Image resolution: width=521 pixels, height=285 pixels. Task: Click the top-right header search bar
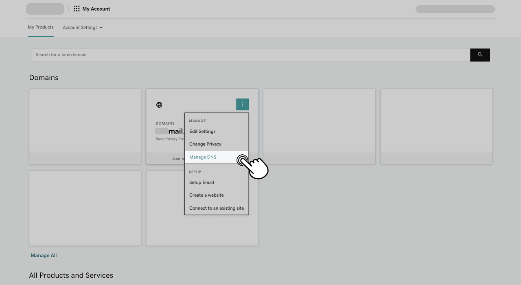click(x=455, y=9)
